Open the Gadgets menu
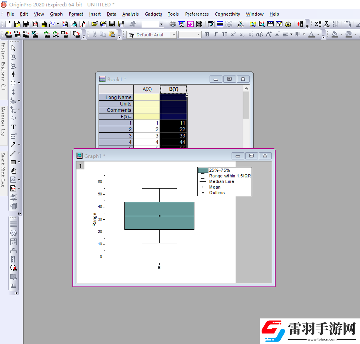 pos(153,14)
